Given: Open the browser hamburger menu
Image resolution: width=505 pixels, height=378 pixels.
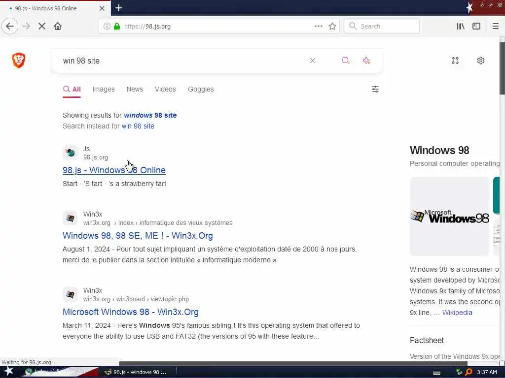Looking at the screenshot, I should [x=495, y=27].
